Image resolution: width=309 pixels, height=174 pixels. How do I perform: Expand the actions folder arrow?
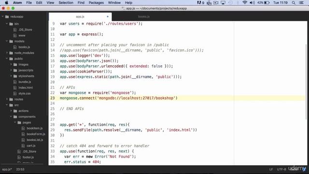[11, 111]
